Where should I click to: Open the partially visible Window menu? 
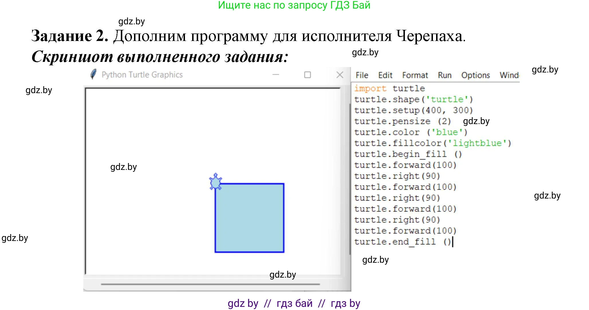(509, 75)
